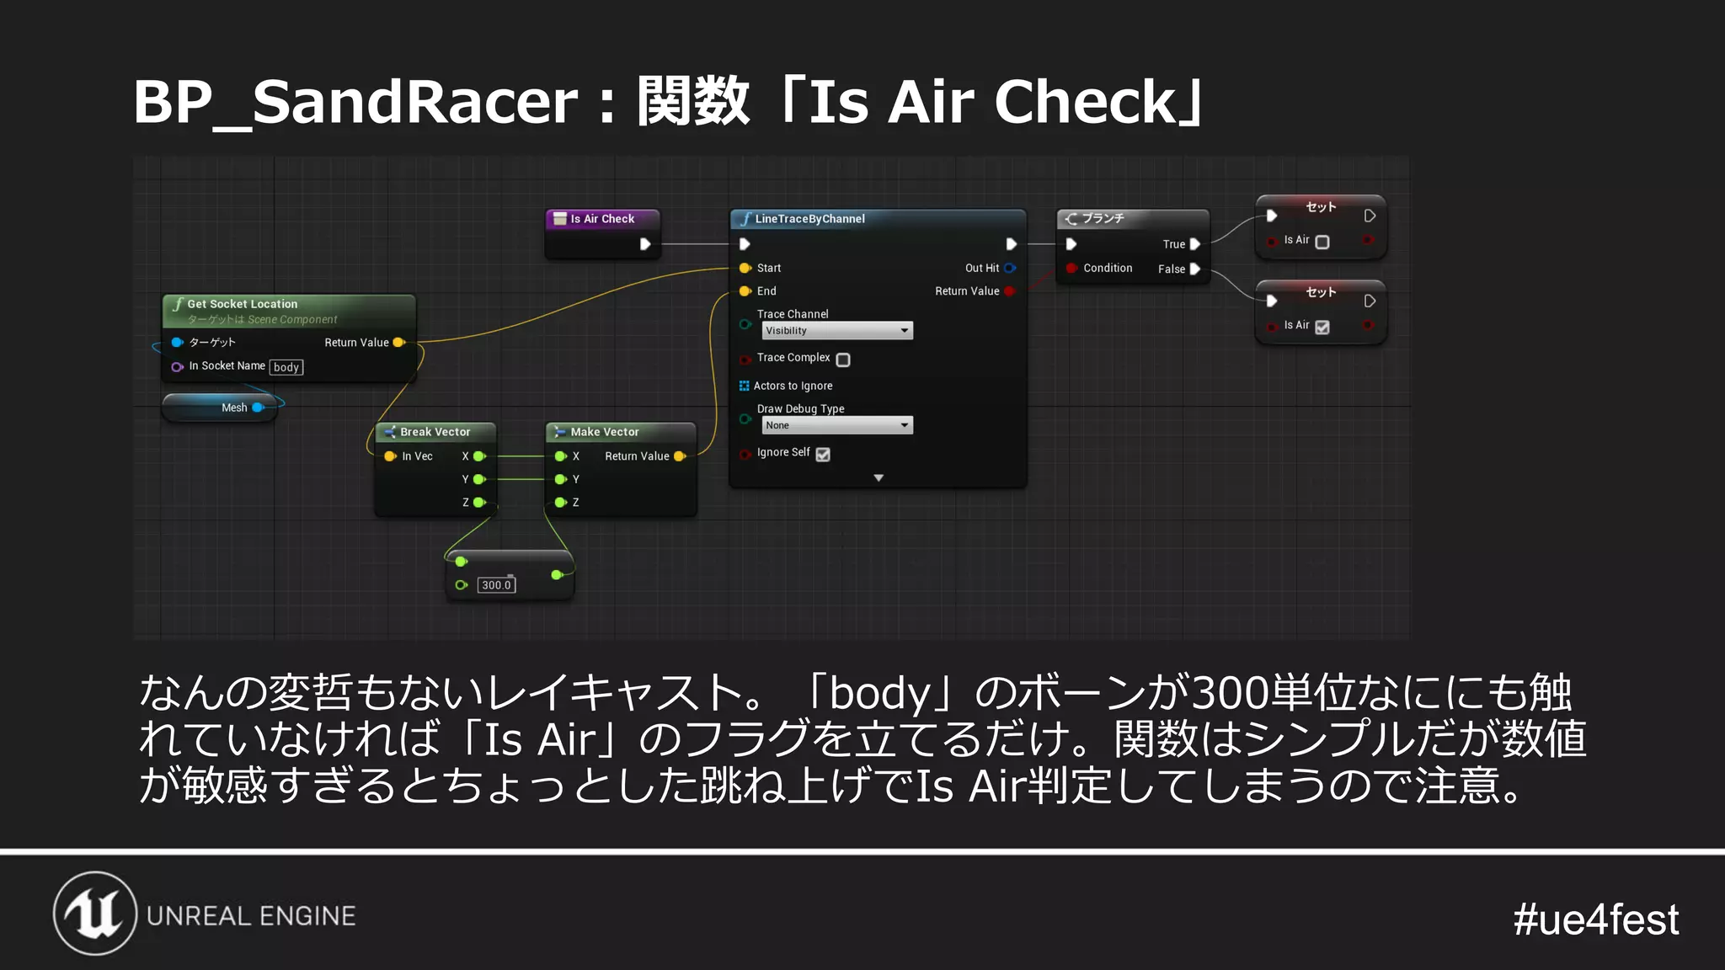Click the Make Vector Return Value pin

tap(681, 456)
